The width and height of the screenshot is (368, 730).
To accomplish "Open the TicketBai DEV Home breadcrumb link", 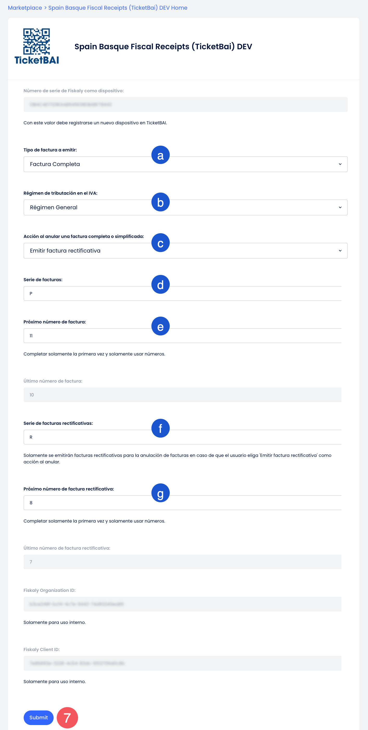I will coord(118,8).
